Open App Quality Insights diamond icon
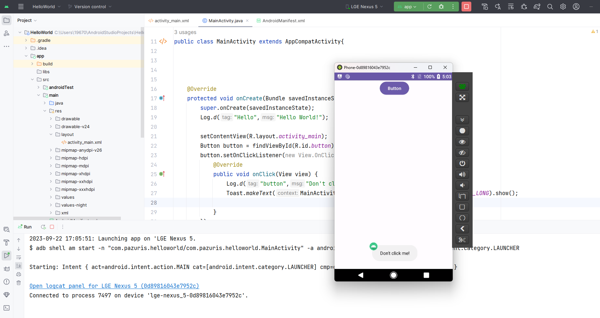Viewport: 600px width, 318px height. 7,295
